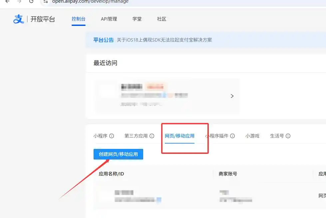The width and height of the screenshot is (326, 218).
Task: Expand recent visit card with right chevron
Action: pos(232,96)
